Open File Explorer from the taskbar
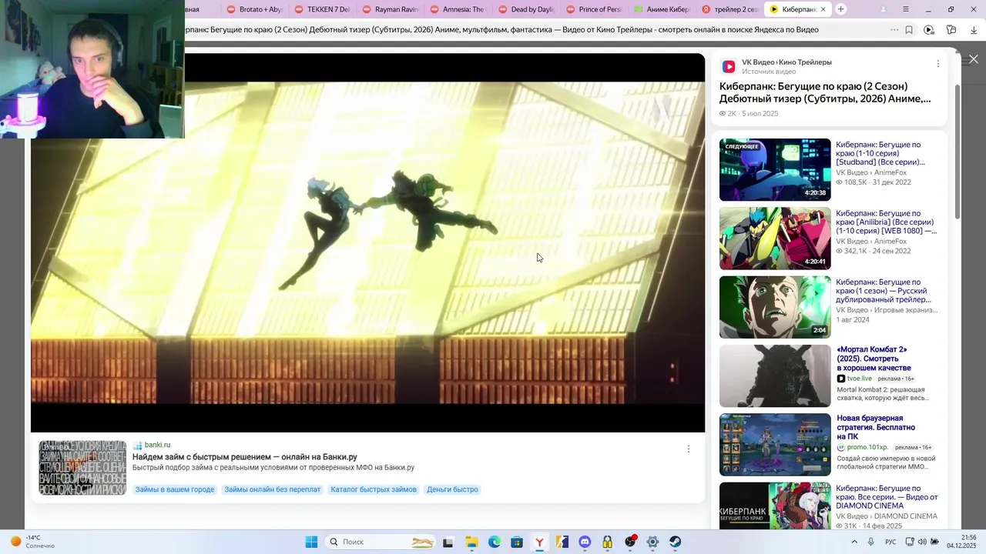The width and height of the screenshot is (986, 554). [471, 542]
